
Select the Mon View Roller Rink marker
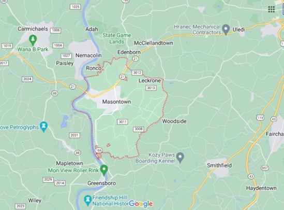104,170
